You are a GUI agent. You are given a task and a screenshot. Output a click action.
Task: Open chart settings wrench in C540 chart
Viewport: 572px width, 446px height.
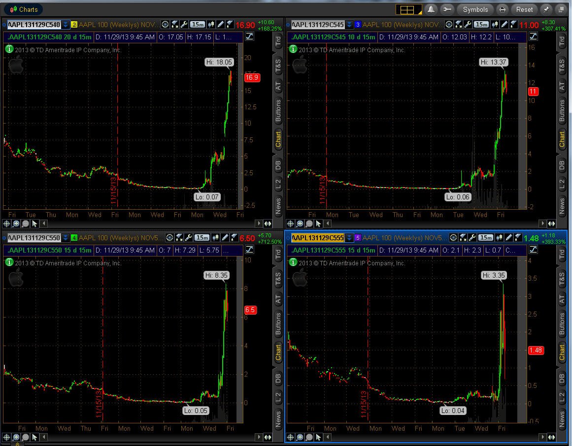184,25
